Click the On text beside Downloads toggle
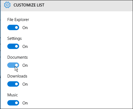 tap(25, 84)
